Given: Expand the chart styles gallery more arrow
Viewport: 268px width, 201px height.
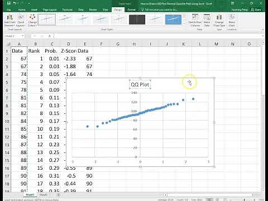Looking at the screenshot, I should point(184,23).
